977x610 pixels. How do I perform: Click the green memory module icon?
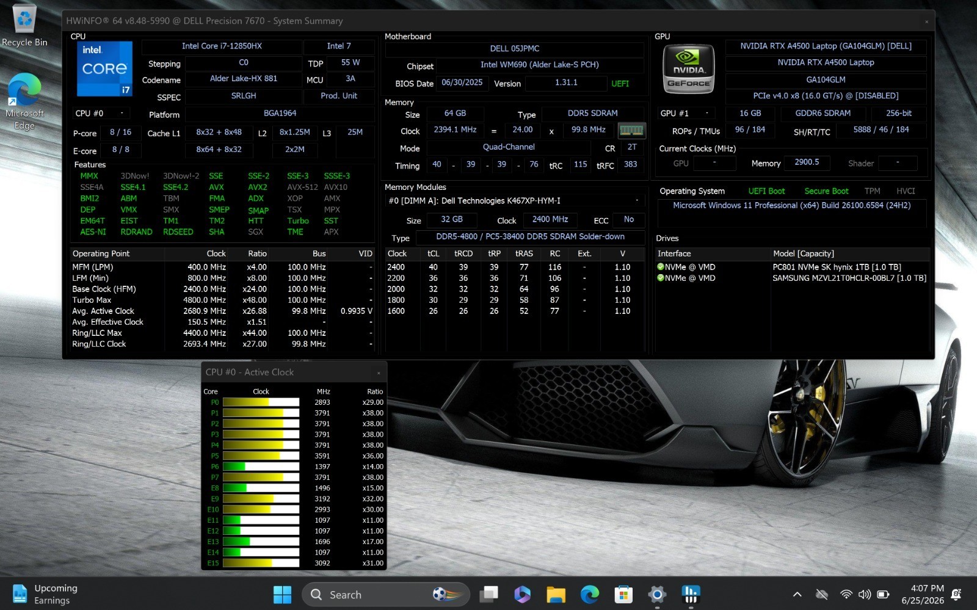(631, 130)
